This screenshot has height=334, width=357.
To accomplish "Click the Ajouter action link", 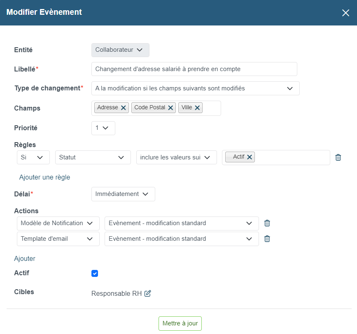I will coord(25,258).
